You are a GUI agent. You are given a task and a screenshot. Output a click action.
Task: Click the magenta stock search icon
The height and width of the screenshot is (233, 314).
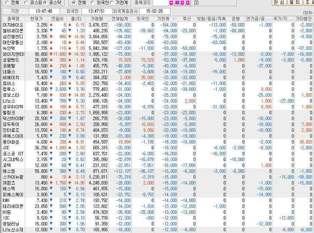(x=177, y=3)
